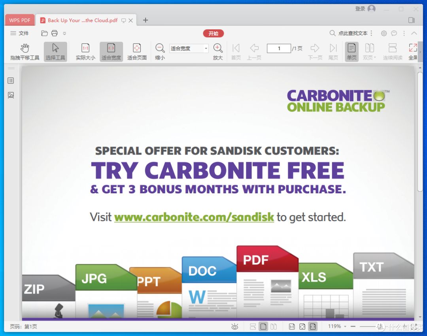Switch to the WPS PDF home tab

20,20
